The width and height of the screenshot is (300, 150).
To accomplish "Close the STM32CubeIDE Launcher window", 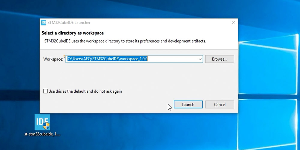I will [x=233, y=22].
